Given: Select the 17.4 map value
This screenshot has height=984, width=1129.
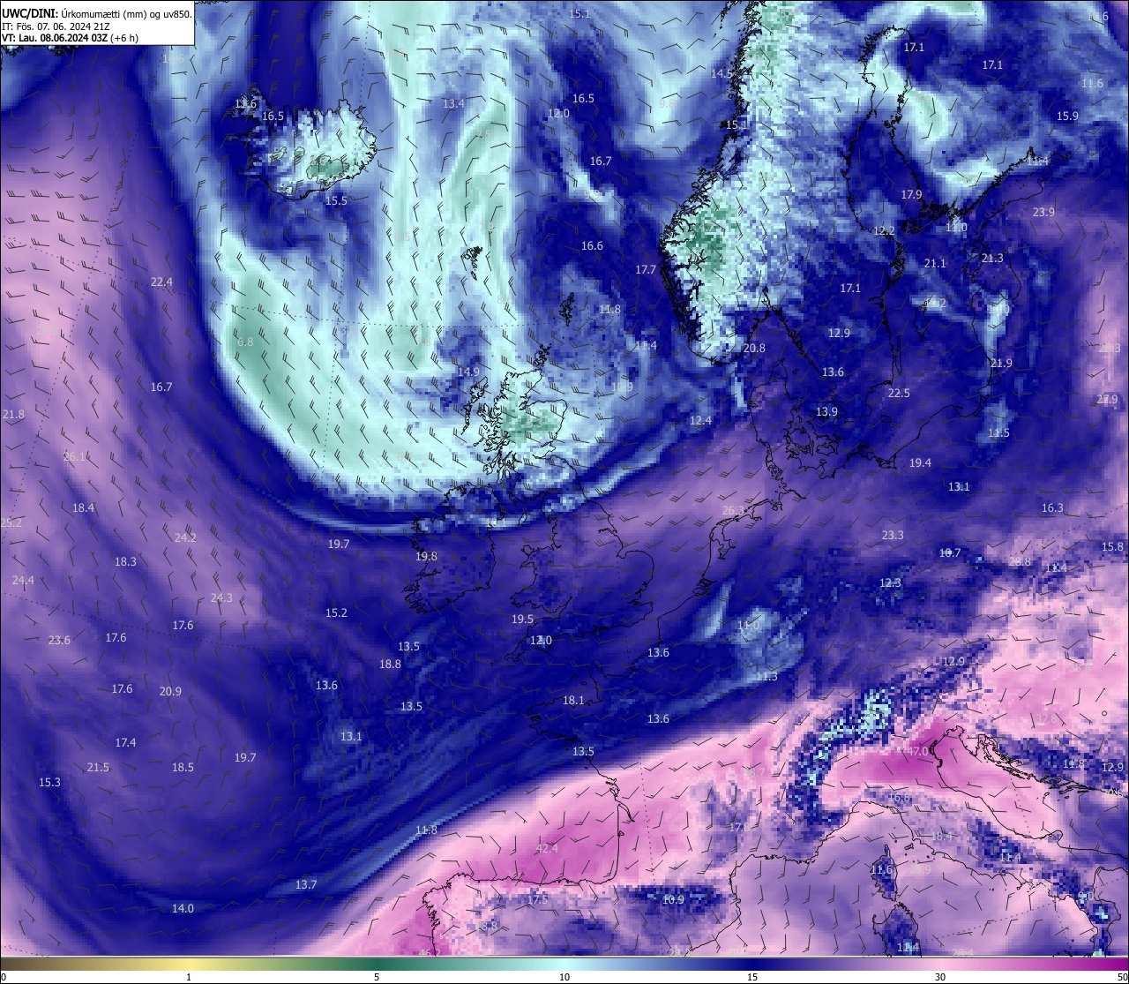Looking at the screenshot, I should pyautogui.click(x=125, y=743).
